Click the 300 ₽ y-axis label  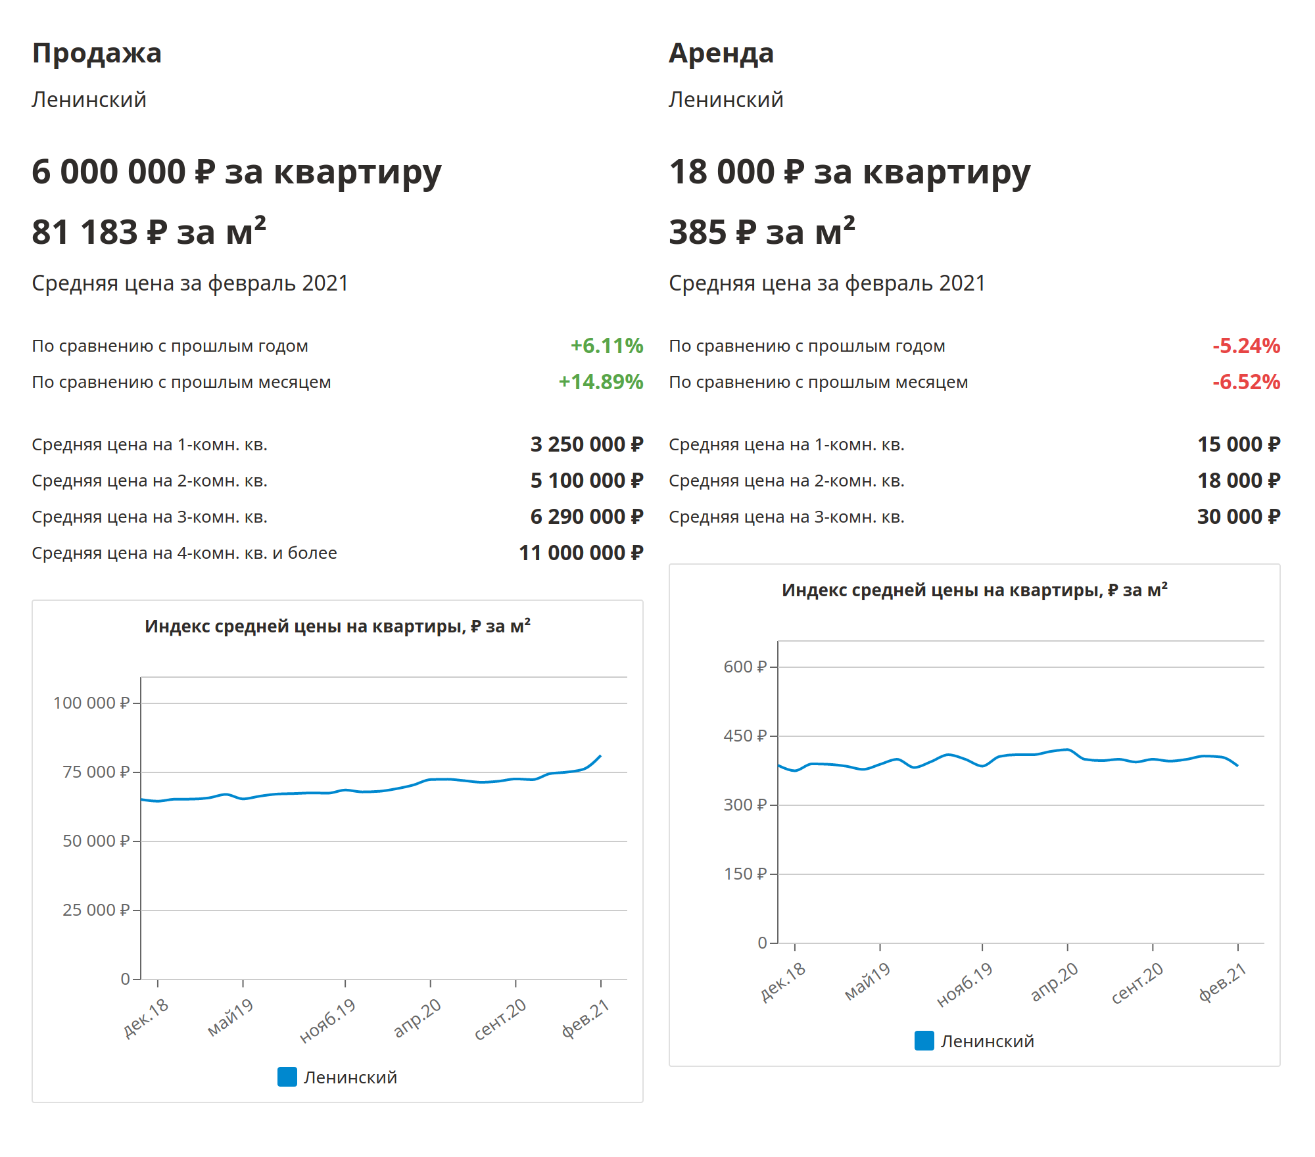point(745,805)
